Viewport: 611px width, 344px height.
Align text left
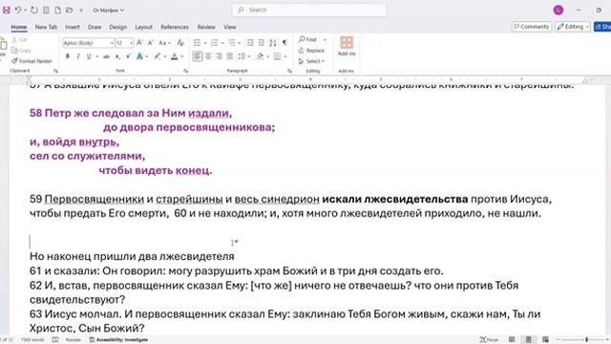(198, 56)
